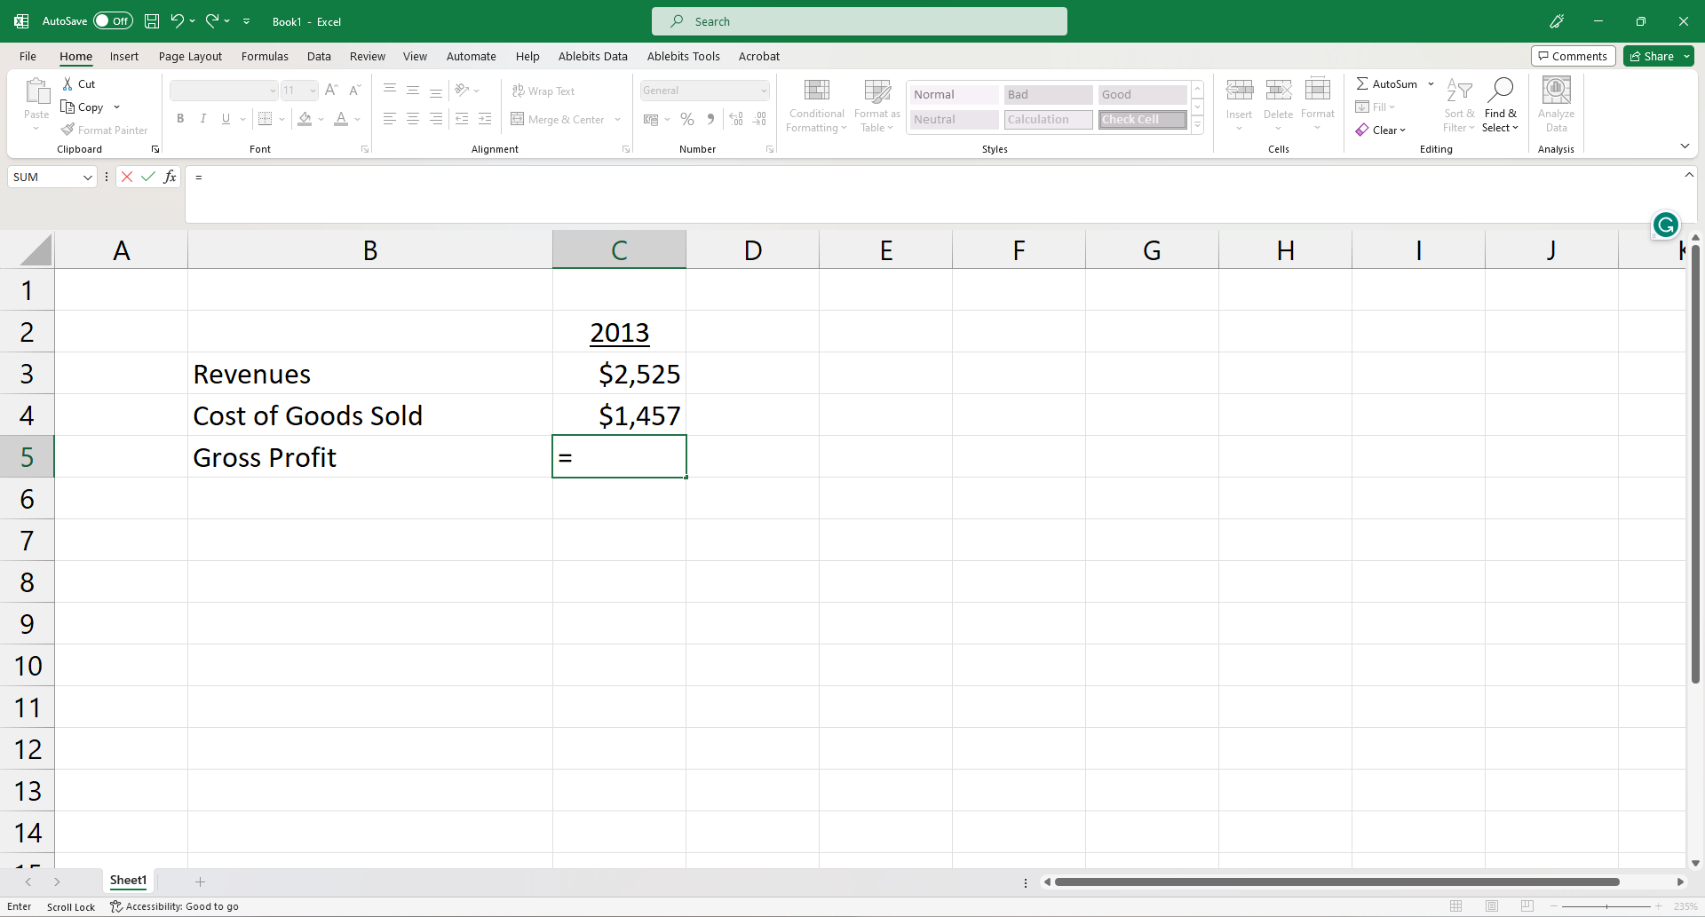
Task: Switch to the Formulas ribbon tab
Action: click(x=265, y=56)
